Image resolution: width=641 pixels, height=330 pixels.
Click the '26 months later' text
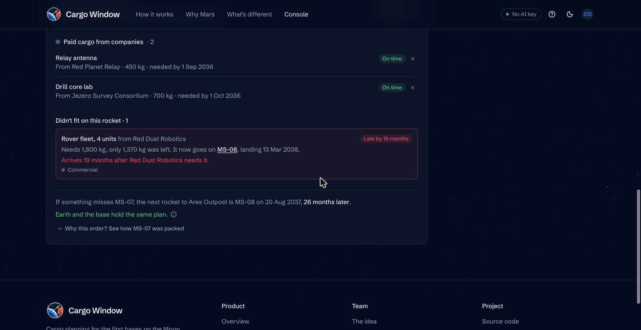pos(326,202)
